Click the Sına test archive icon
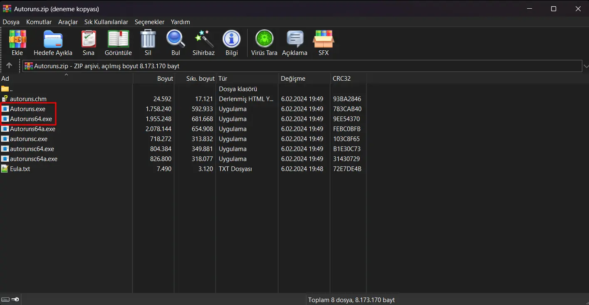The image size is (589, 305). coord(89,39)
